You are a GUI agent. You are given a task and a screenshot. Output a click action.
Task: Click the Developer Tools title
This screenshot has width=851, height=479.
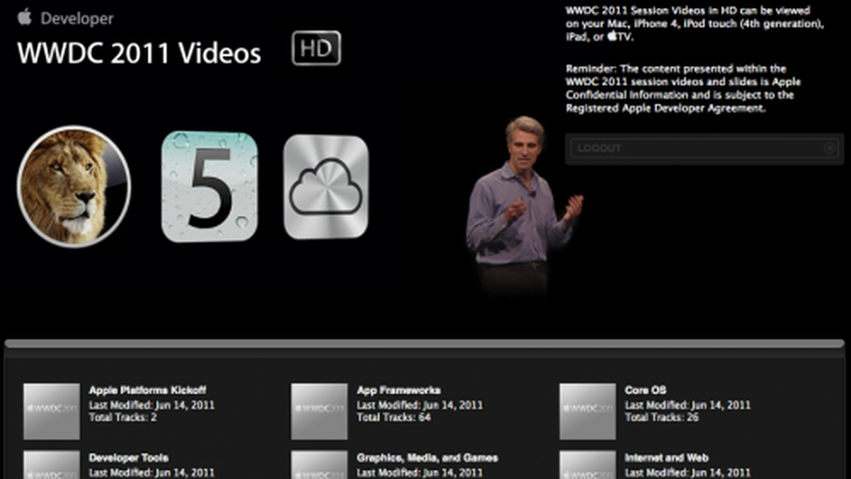(129, 458)
